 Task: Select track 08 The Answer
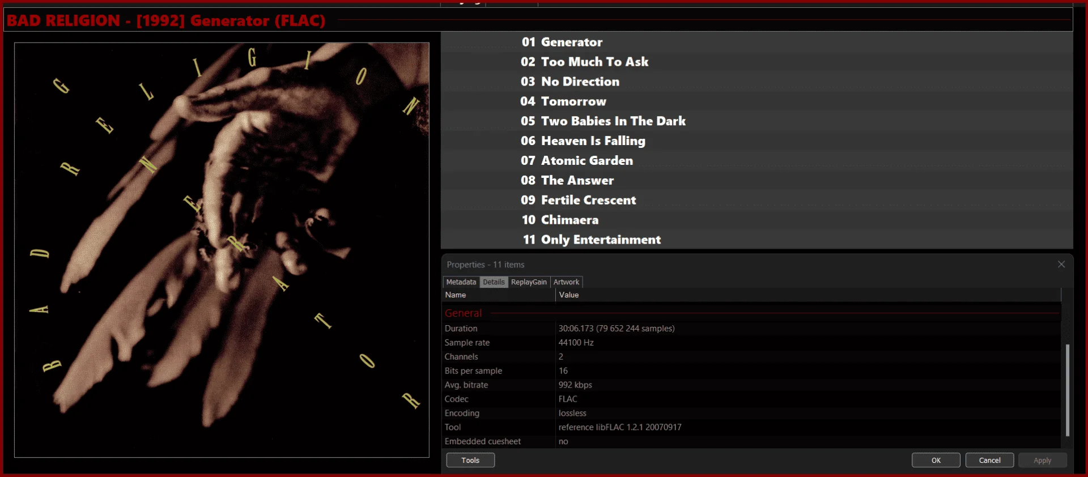757,180
